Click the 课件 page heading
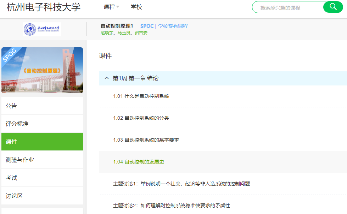 click(105, 56)
